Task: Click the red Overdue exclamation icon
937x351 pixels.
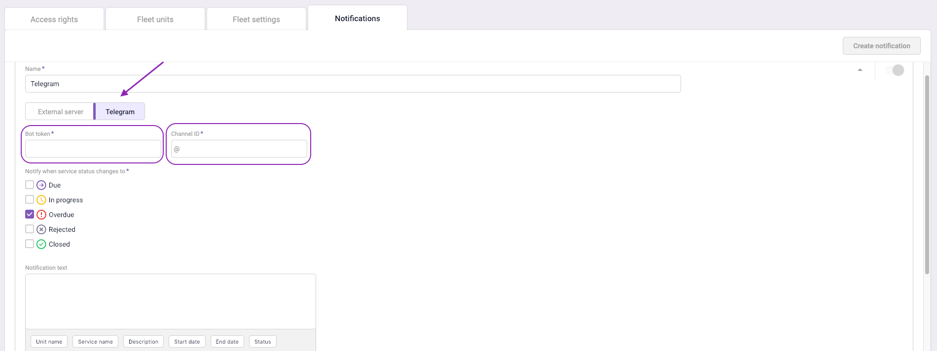Action: coord(41,215)
